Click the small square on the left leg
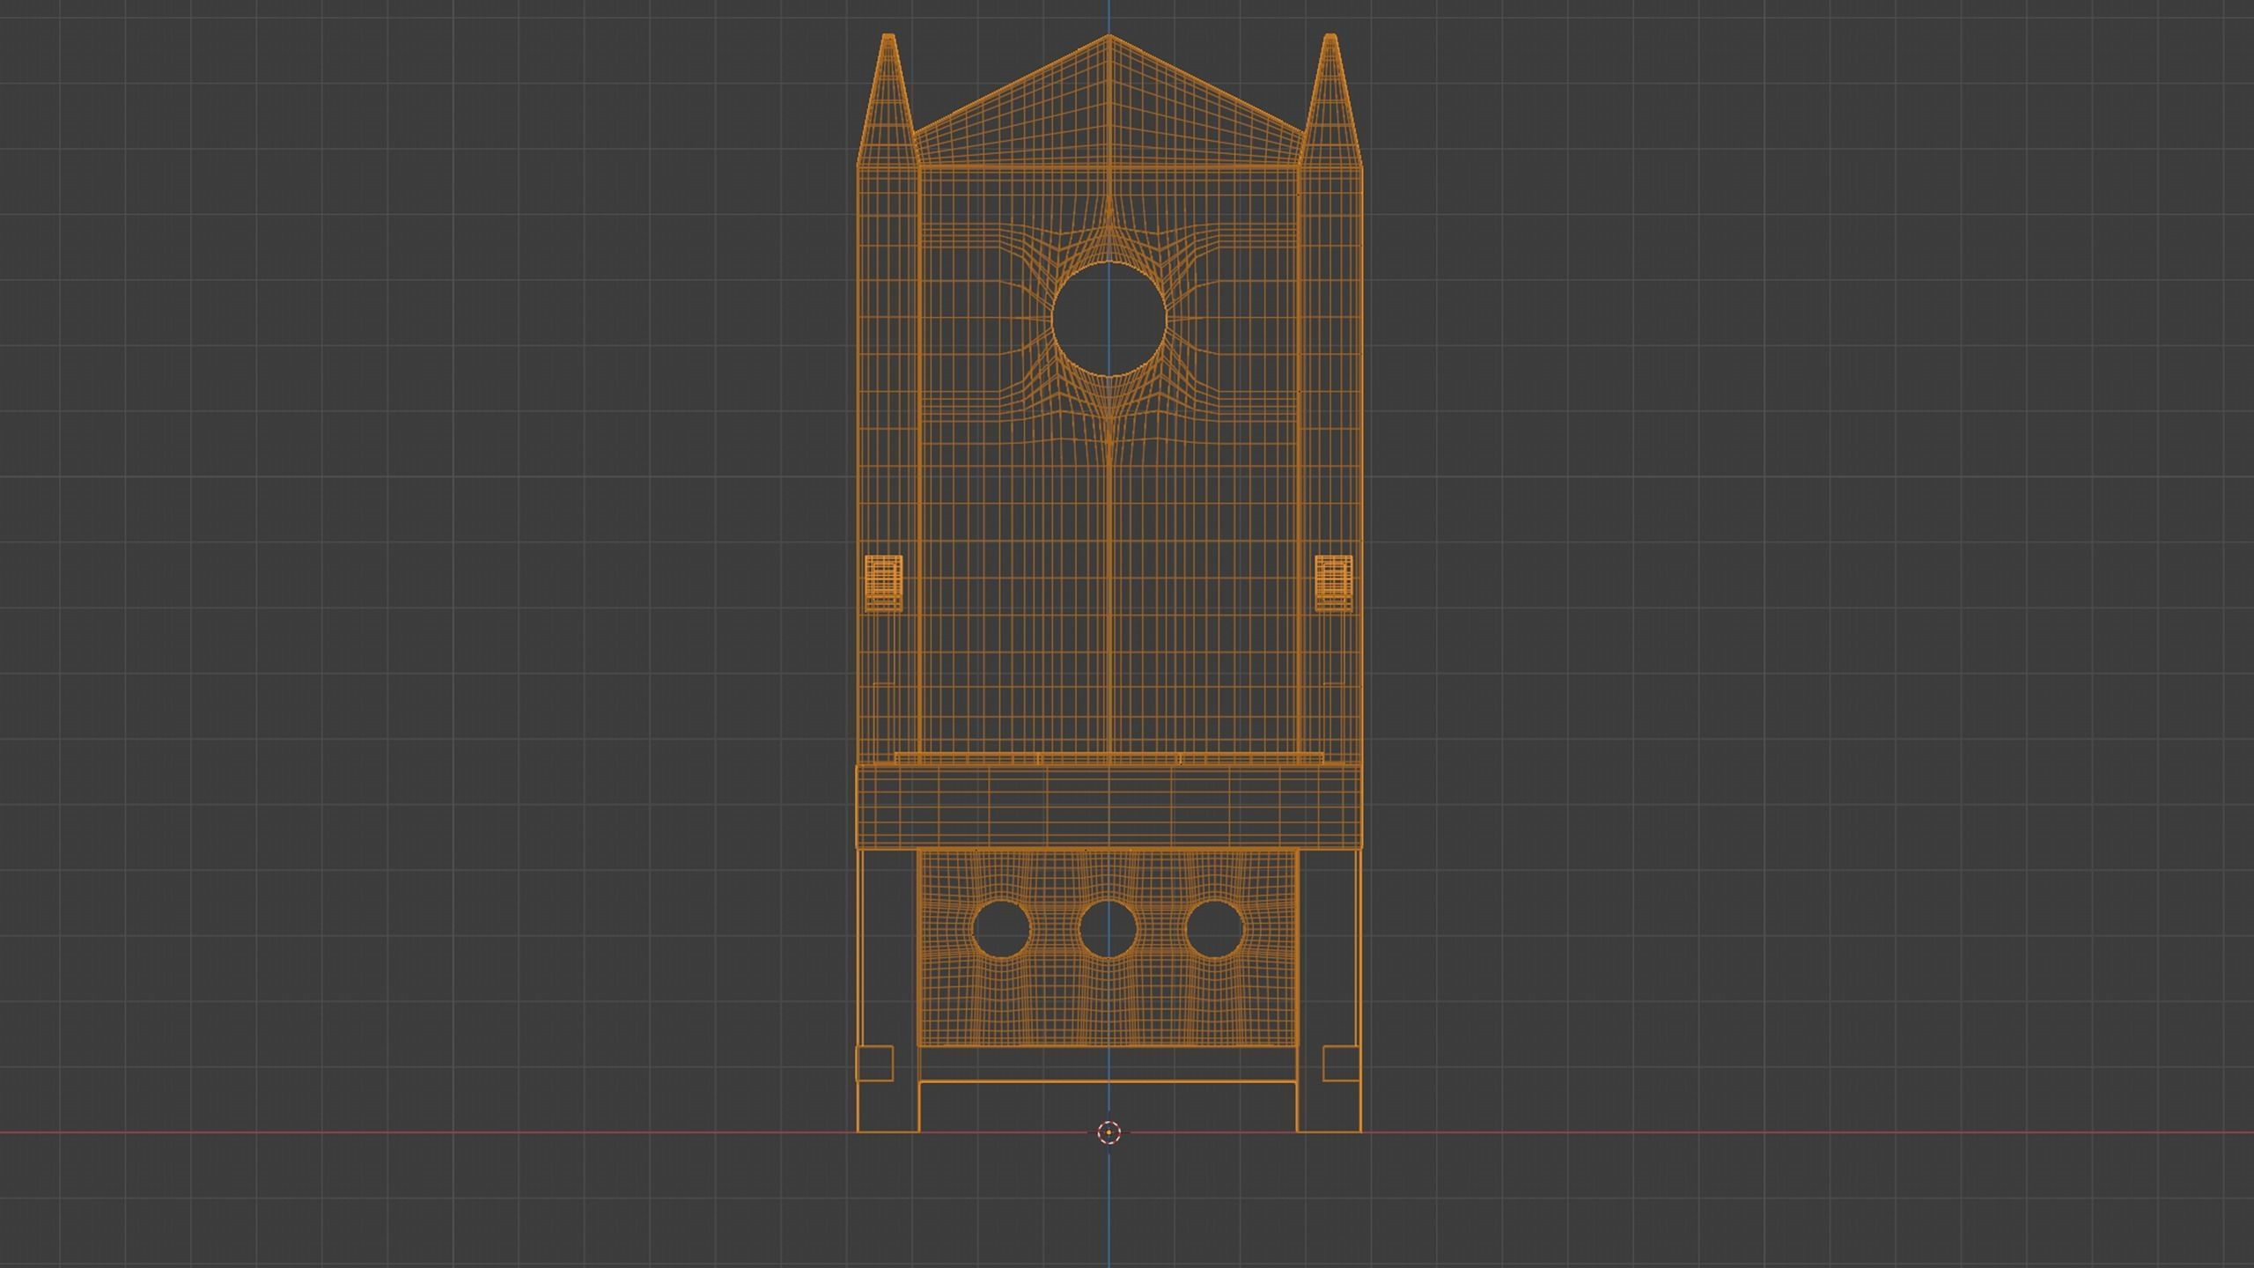This screenshot has width=2254, height=1268. [874, 1063]
